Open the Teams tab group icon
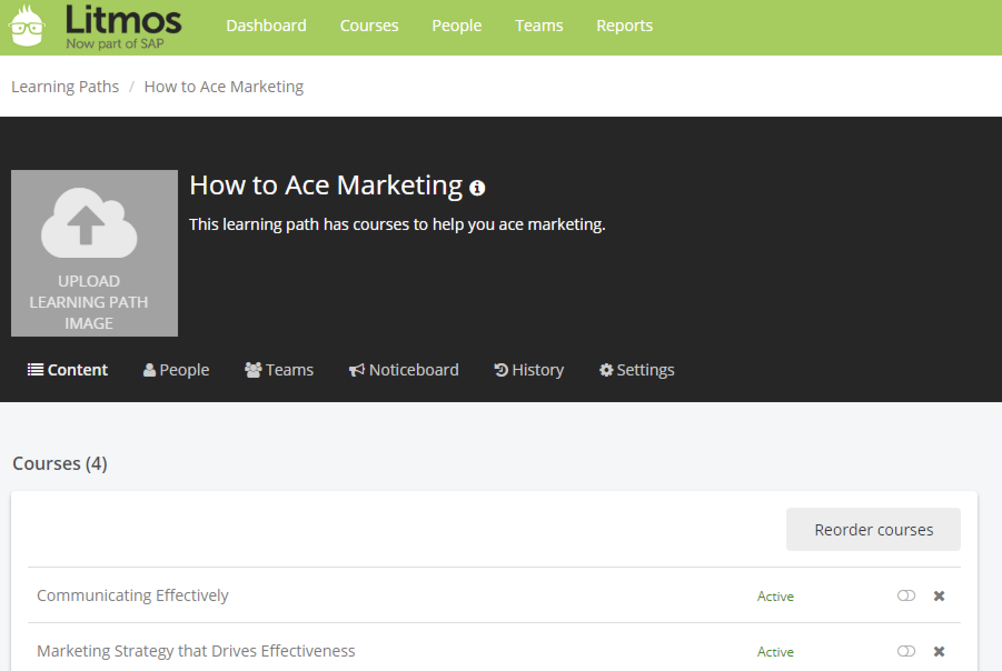This screenshot has width=1002, height=671. click(253, 370)
